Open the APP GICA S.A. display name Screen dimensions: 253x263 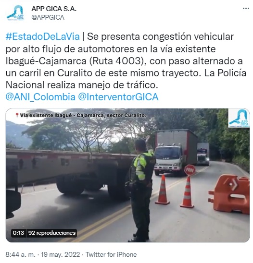click(x=54, y=9)
